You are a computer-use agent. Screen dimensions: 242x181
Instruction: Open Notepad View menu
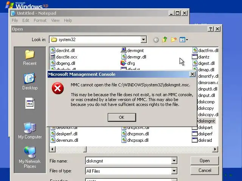[55, 20]
